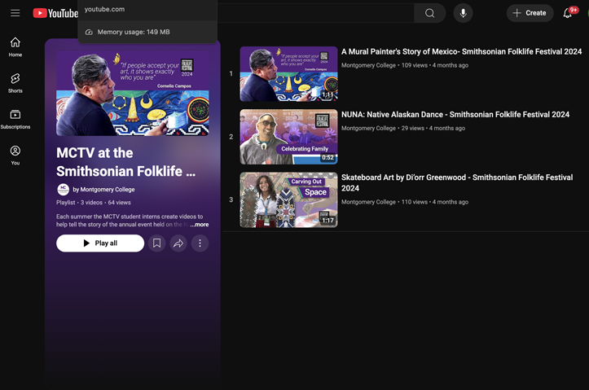Save playlist with bookmark icon
Viewport: 589px width, 390px height.
point(156,243)
